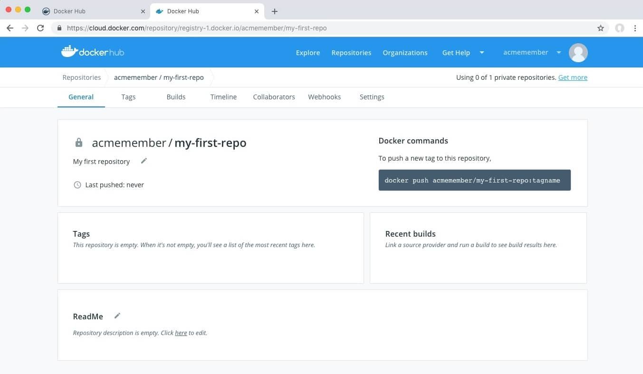Click macOS green maximize window button
This screenshot has width=643, height=374.
28,10
